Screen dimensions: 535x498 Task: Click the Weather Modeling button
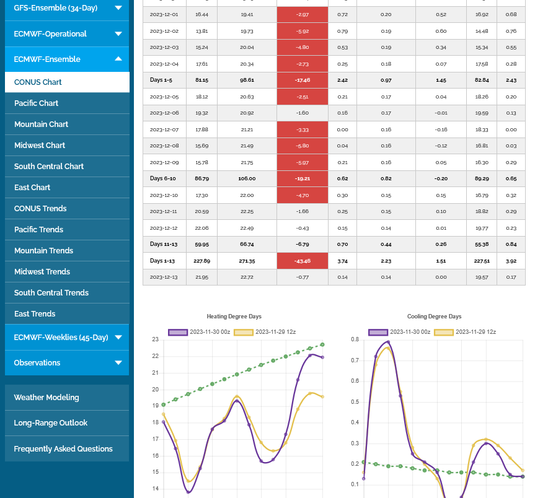(x=67, y=398)
